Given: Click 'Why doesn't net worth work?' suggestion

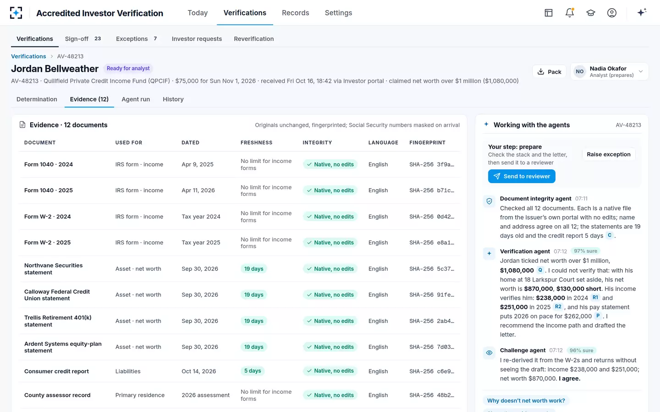Looking at the screenshot, I should [x=526, y=401].
